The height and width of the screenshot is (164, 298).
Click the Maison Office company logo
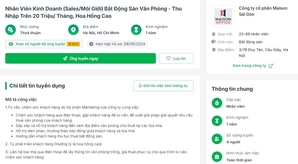point(223,17)
